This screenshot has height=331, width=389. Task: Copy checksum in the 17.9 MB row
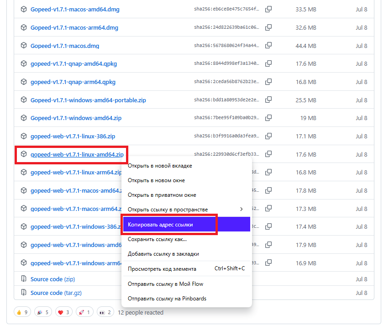[x=268, y=245]
